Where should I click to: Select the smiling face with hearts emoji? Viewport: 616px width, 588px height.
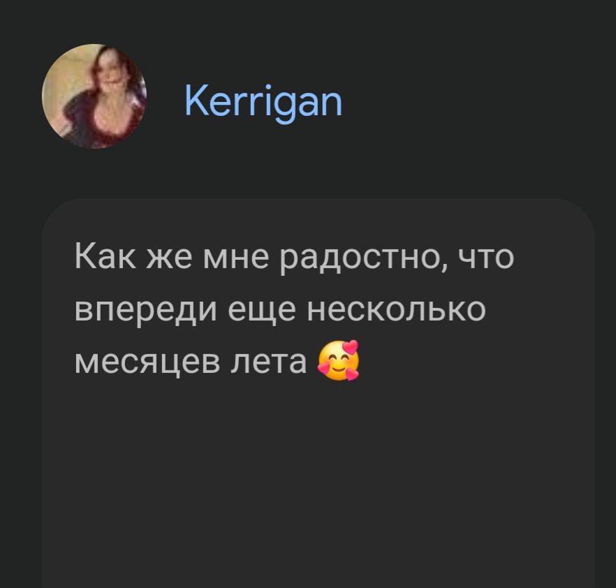pos(338,360)
